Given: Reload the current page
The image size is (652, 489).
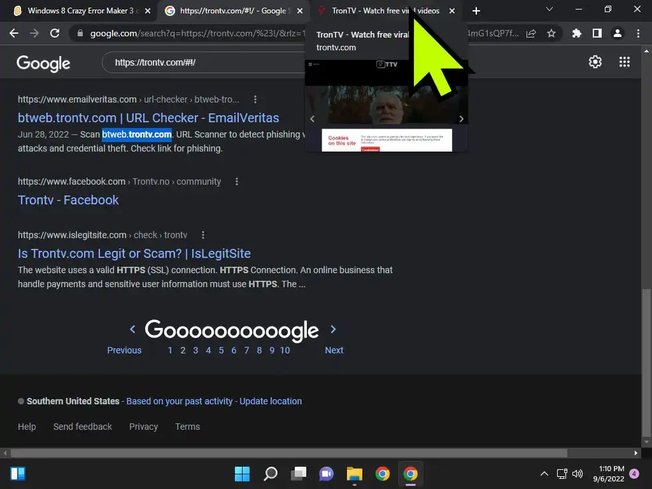Looking at the screenshot, I should (x=55, y=33).
